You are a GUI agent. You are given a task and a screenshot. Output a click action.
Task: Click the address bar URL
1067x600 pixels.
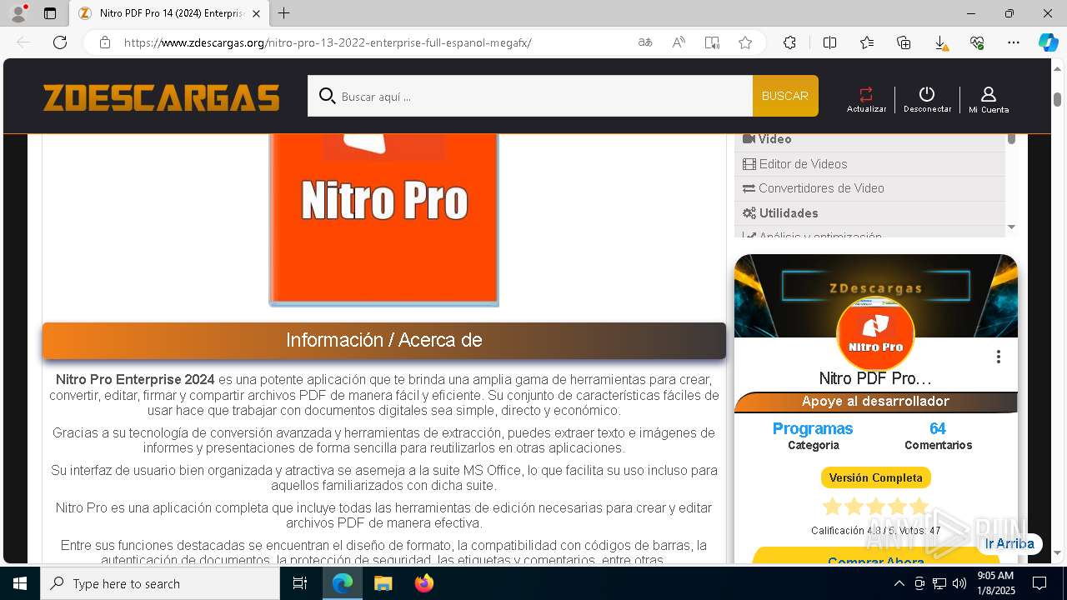(328, 42)
